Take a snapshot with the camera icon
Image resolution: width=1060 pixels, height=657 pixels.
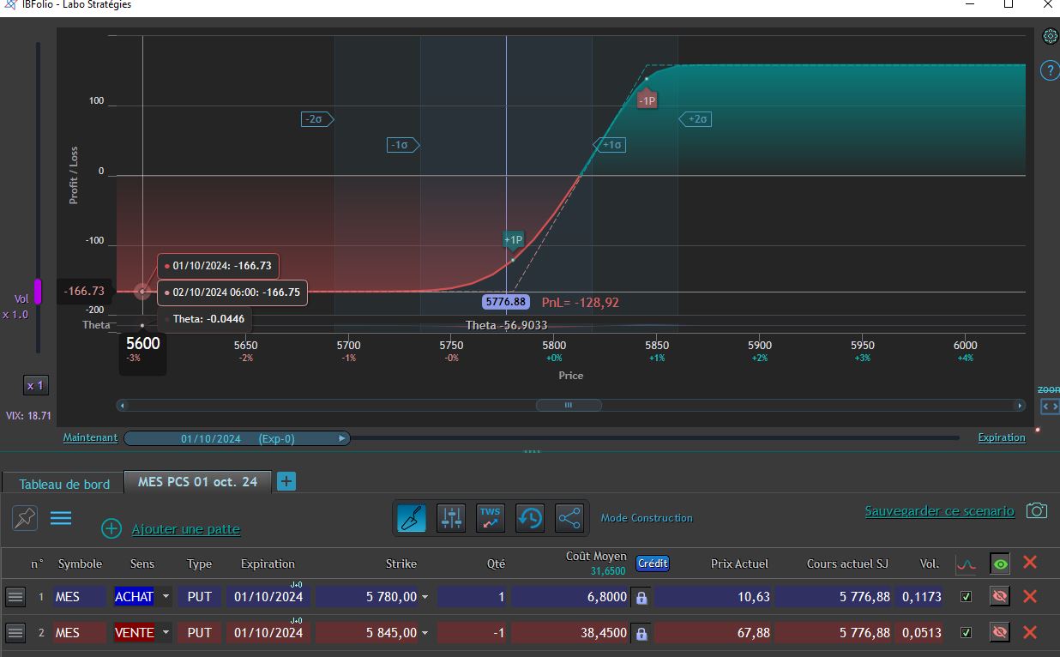[x=1037, y=511]
